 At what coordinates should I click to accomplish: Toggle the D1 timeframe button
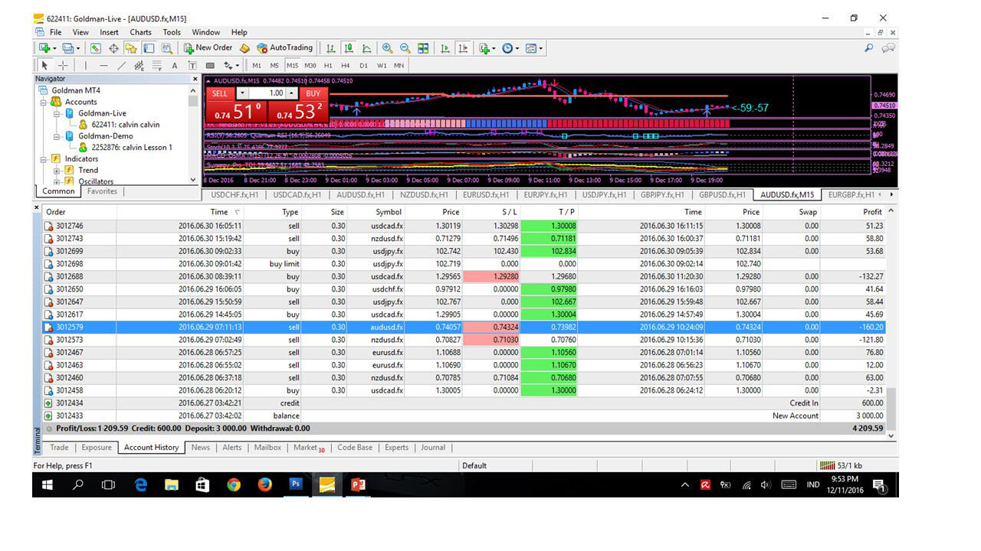tap(363, 65)
